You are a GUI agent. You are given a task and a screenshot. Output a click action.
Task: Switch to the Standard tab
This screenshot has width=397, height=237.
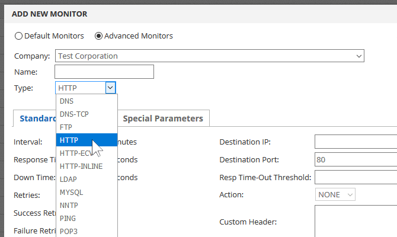pos(34,118)
